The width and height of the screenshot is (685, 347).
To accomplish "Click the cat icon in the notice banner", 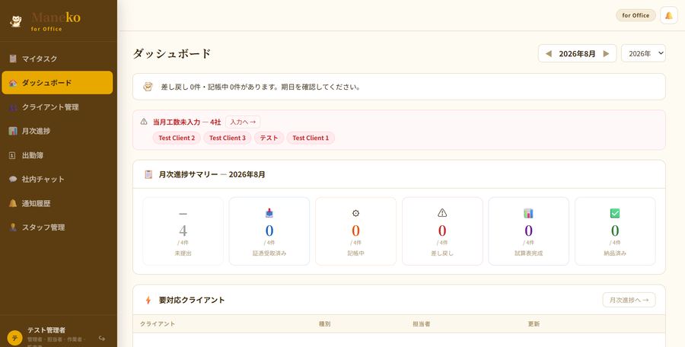I will [148, 87].
